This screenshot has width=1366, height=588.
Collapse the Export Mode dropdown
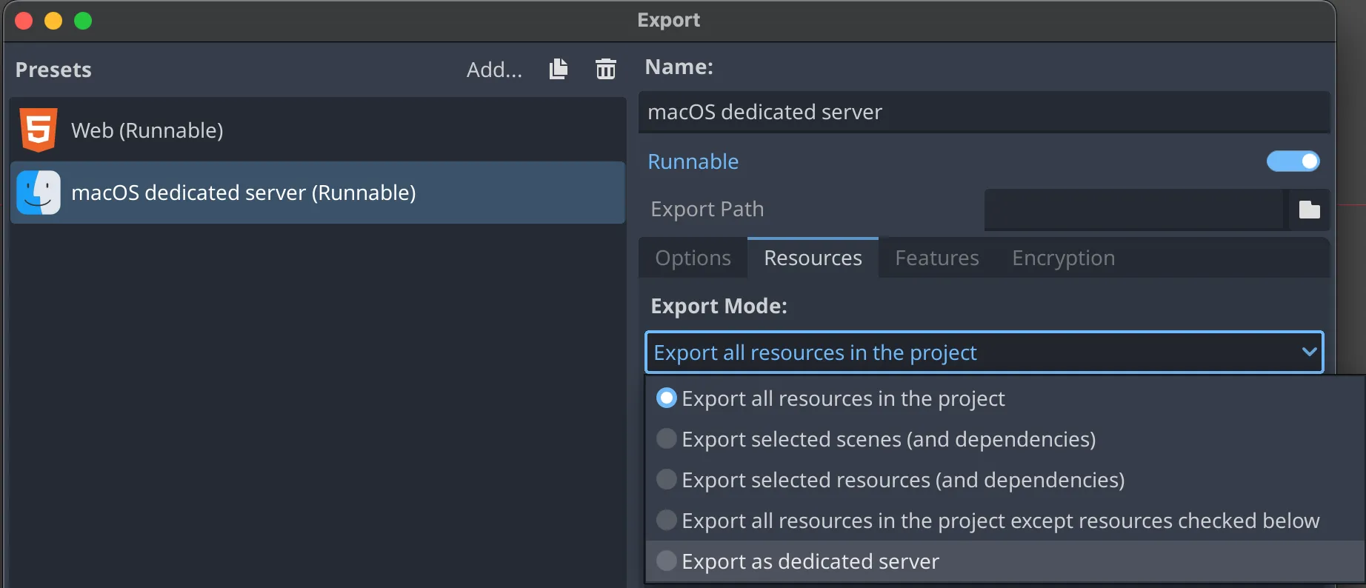[x=984, y=353]
